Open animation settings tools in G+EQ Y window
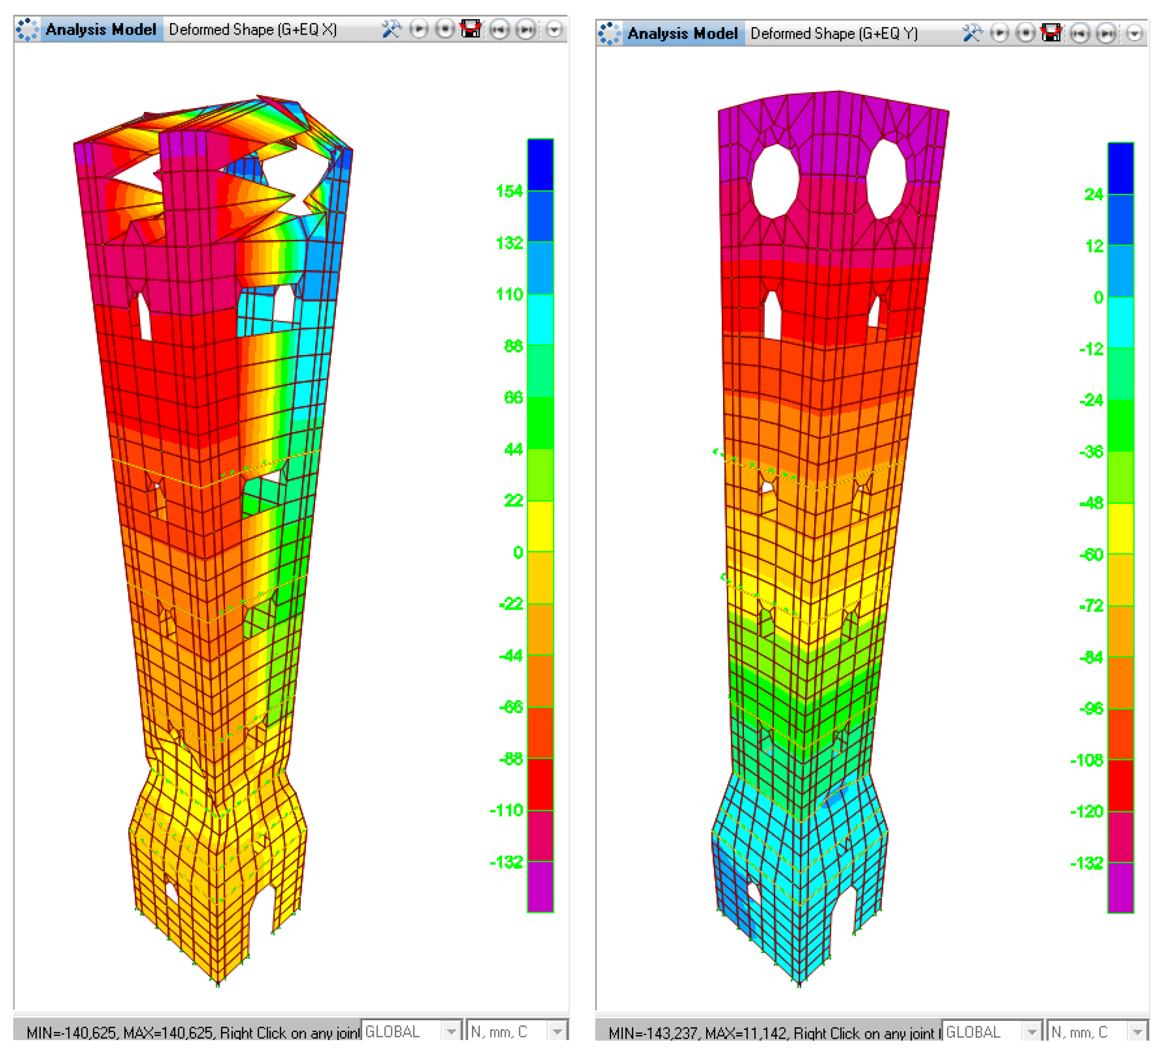Viewport: 1163px width, 1062px height. (973, 34)
